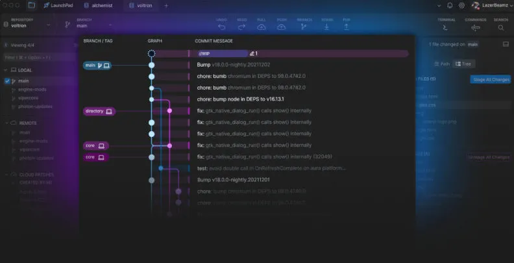Select commit 'Bump v18.0.0-nightly.20211201'
This screenshot has height=263, width=514.
234,180
